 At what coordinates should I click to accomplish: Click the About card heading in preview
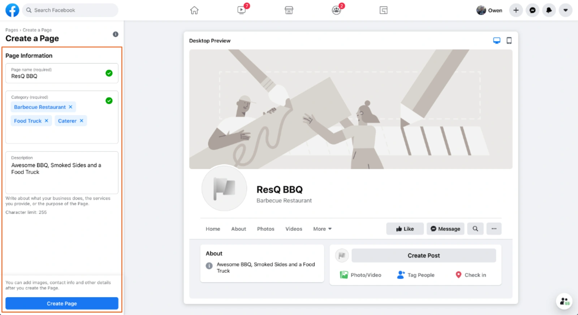click(x=214, y=254)
